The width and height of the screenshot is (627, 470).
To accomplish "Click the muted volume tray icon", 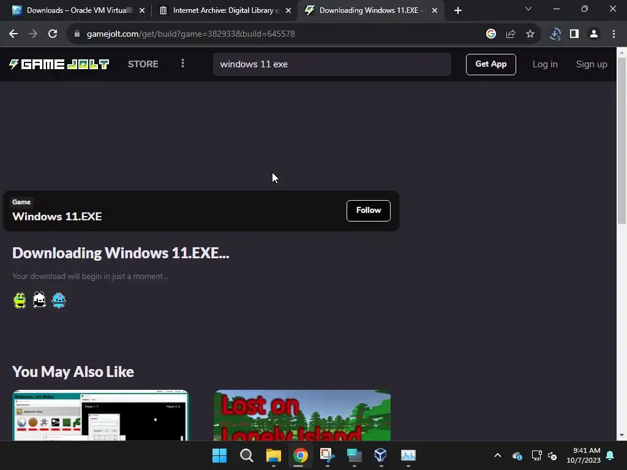I will [552, 455].
